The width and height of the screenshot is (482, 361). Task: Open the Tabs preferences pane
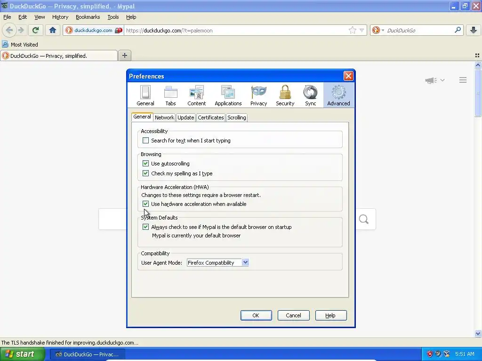(170, 95)
